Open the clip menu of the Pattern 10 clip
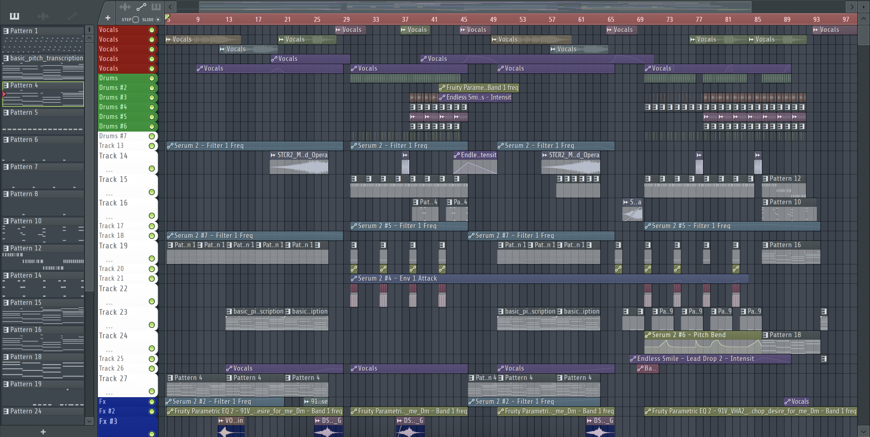Viewport: 870px width, 437px height. pyautogui.click(x=765, y=203)
